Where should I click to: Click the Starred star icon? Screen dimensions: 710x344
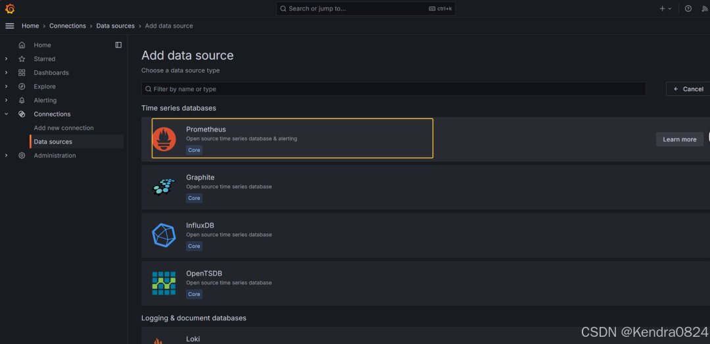coord(22,59)
